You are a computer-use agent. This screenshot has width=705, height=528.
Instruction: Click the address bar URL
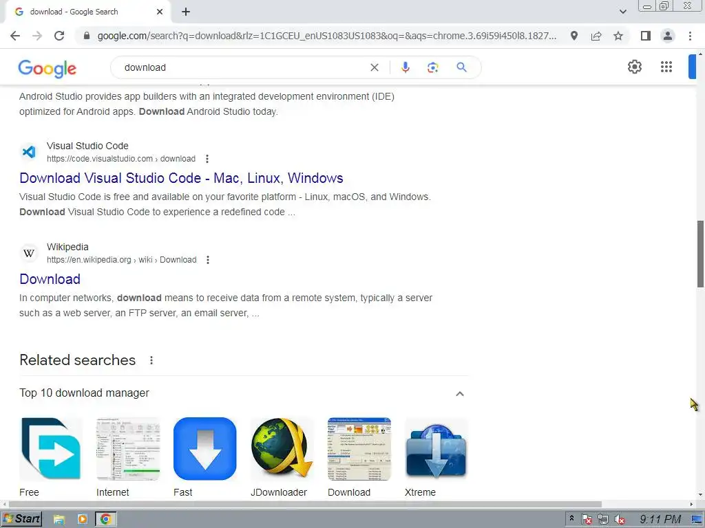[327, 36]
